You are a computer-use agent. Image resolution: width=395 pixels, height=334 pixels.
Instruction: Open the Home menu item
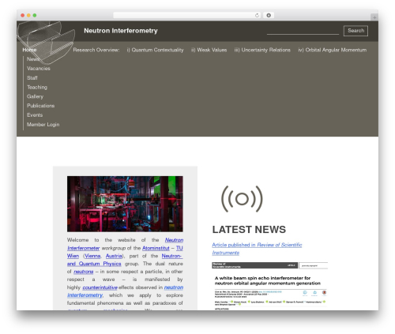[29, 50]
